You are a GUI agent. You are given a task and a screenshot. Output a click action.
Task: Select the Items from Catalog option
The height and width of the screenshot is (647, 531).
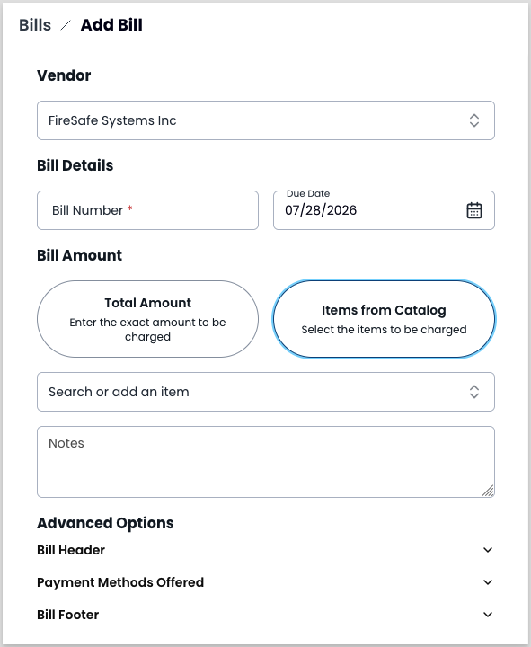pyautogui.click(x=384, y=319)
